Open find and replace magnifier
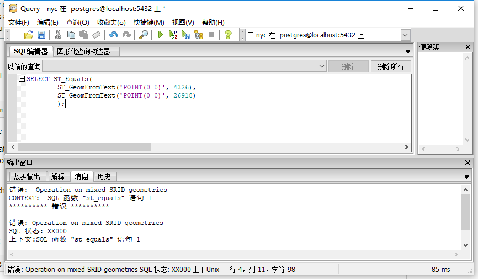 pos(144,35)
